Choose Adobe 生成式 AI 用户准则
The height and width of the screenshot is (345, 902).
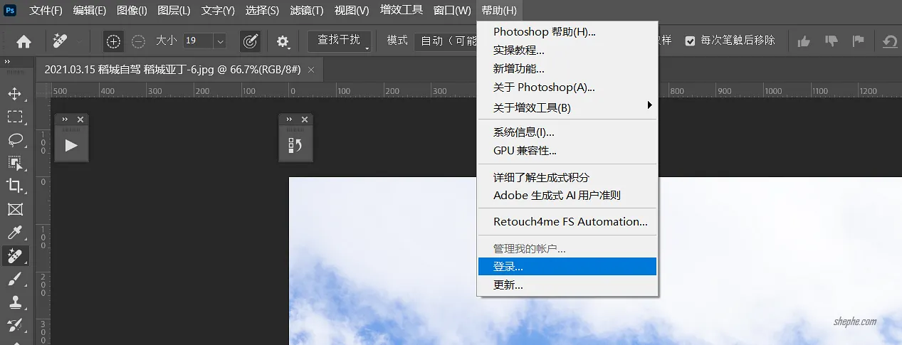click(x=567, y=195)
